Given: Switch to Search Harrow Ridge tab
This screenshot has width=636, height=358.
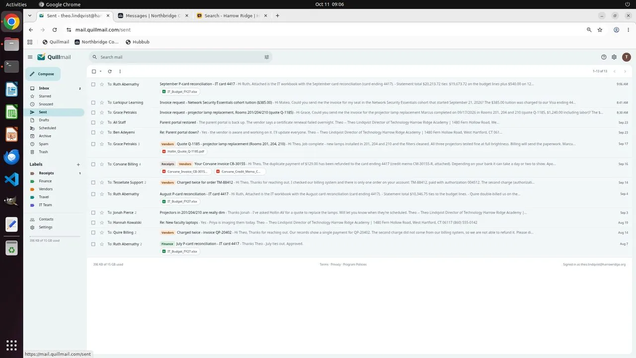Looking at the screenshot, I should 232,15.
